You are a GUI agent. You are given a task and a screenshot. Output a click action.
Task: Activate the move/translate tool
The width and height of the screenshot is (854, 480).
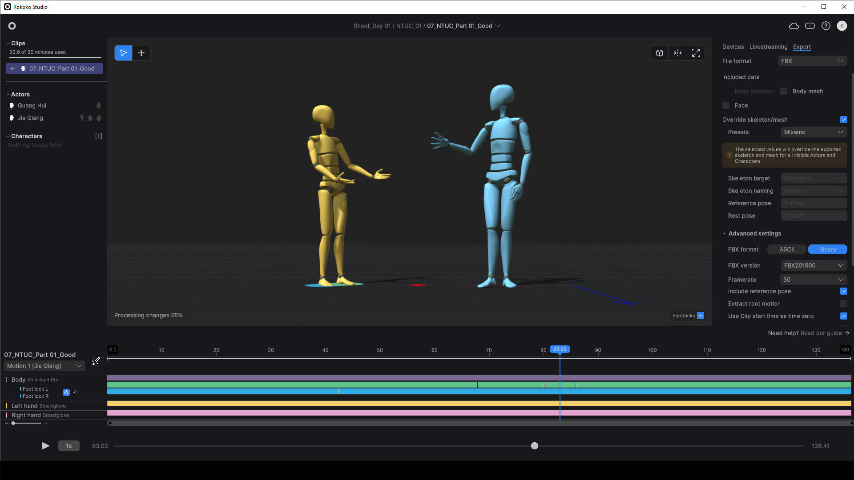[141, 53]
